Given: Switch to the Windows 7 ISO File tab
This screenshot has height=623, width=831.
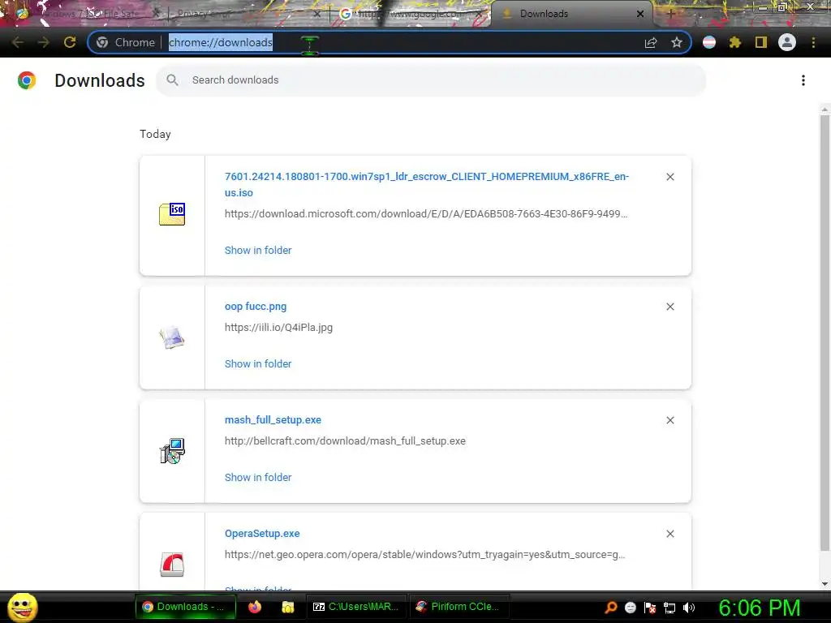Looking at the screenshot, I should coord(88,14).
